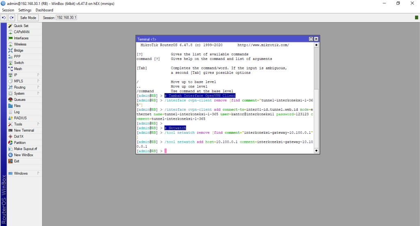The image size is (420, 226).
Task: Click the Undo arrow button
Action: [x=4, y=18]
